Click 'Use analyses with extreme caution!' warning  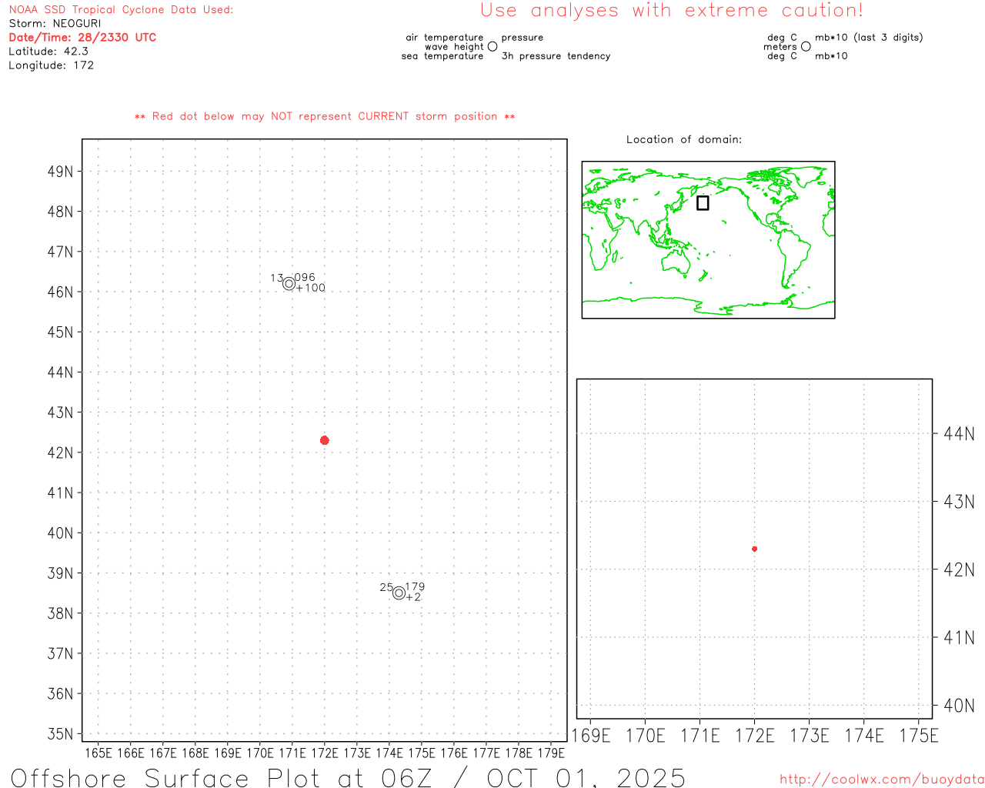pyautogui.click(x=672, y=11)
